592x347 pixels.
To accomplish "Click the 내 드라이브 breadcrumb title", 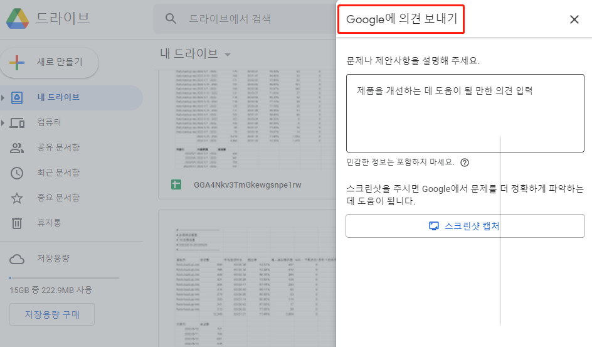I will point(189,53).
